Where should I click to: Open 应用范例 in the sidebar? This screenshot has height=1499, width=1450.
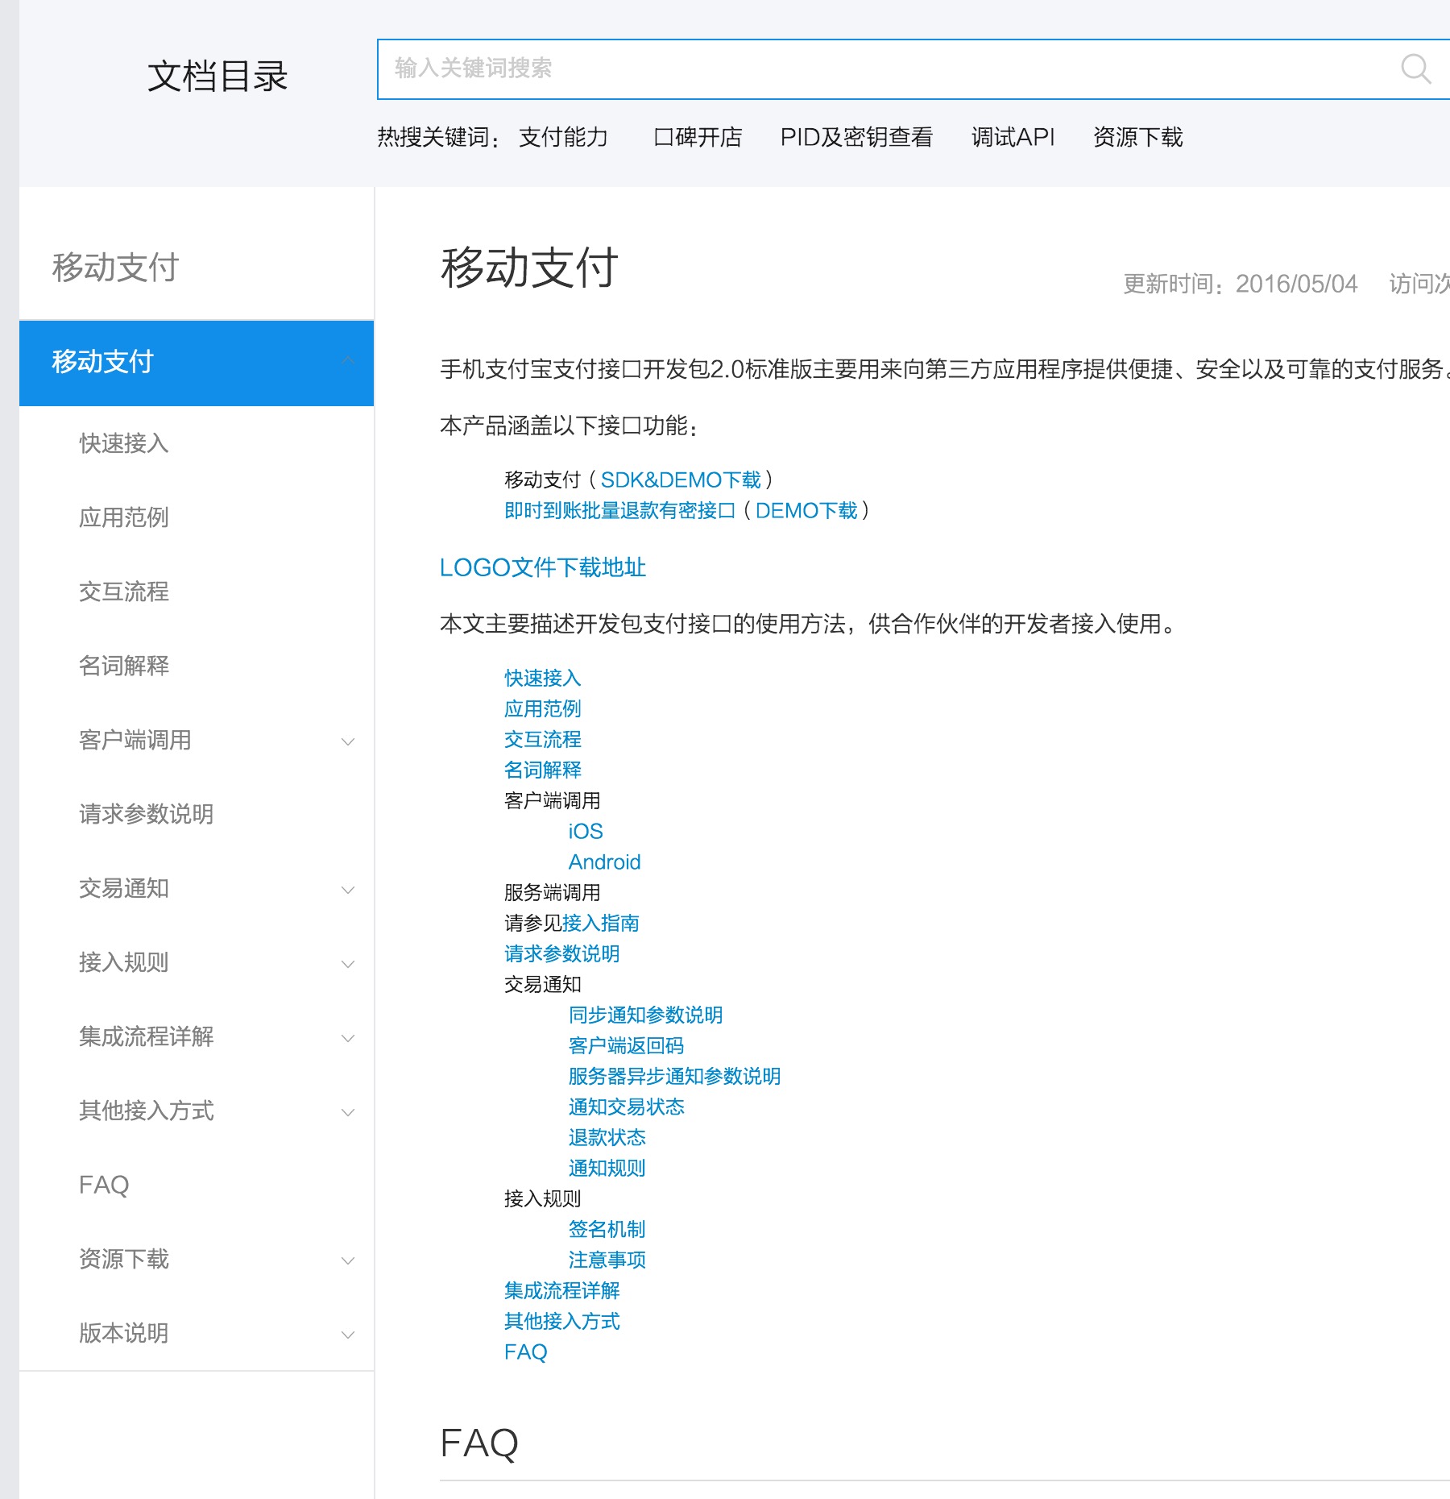click(x=124, y=517)
